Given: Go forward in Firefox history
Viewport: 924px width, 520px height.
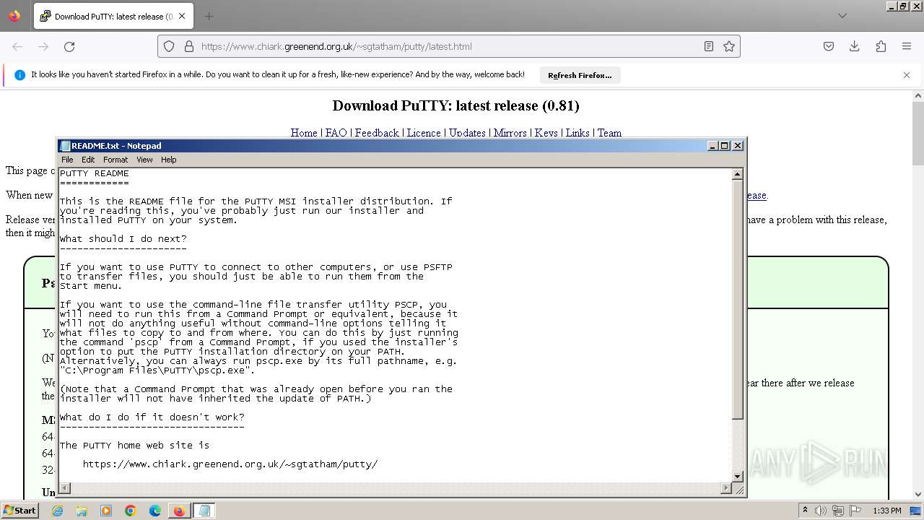Looking at the screenshot, I should 43,46.
